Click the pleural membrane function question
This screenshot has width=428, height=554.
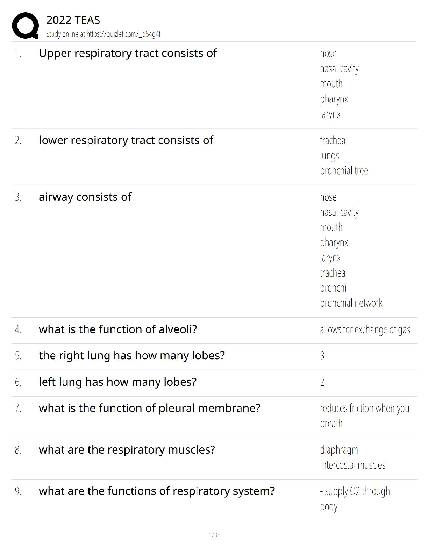coord(150,408)
